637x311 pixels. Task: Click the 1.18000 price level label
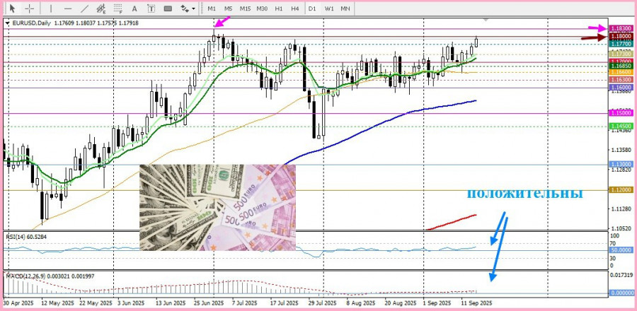[620, 37]
